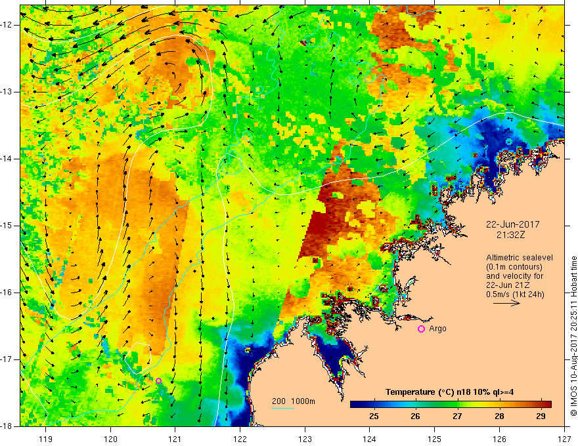Click the 'Altimetric sealevel' caption line

tap(520, 258)
